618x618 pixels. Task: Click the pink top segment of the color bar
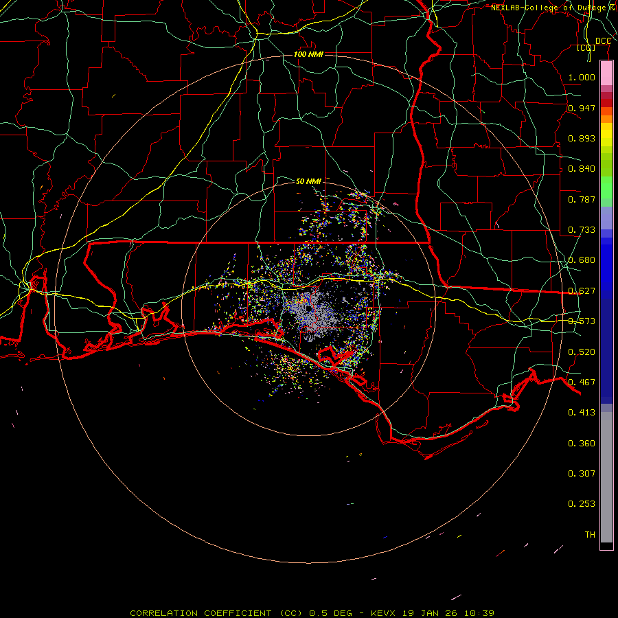tap(606, 71)
